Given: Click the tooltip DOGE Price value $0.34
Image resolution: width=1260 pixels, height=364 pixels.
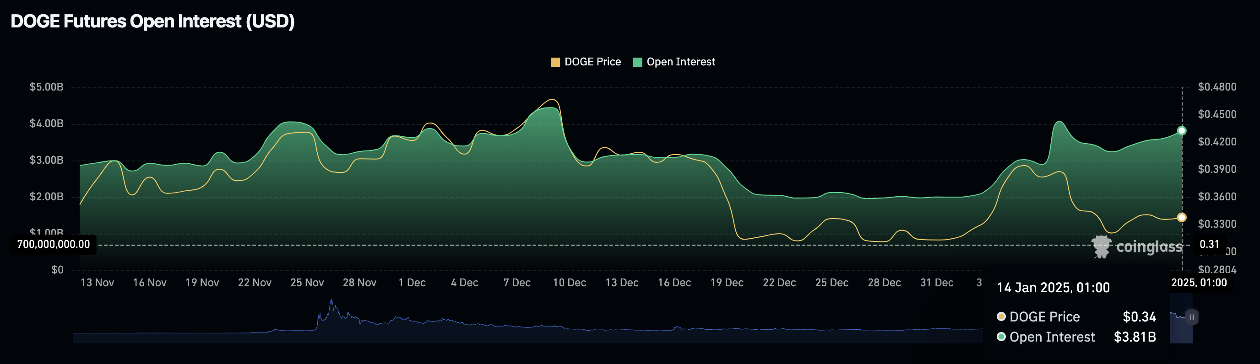Looking at the screenshot, I should click(x=1139, y=317).
